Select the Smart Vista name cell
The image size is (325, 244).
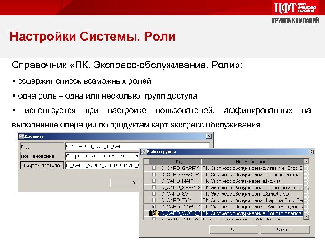(x=252, y=194)
